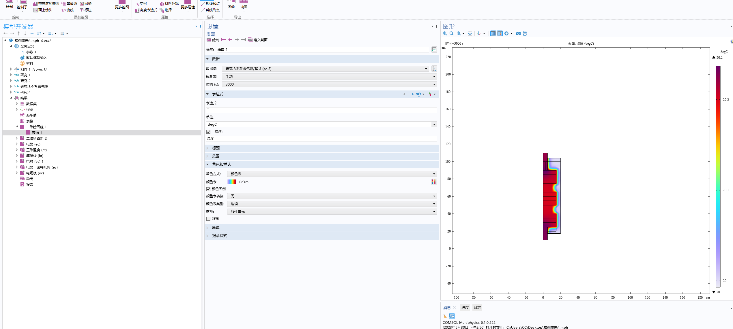
Task: Open the 更多属性 menu
Action: pyautogui.click(x=188, y=6)
